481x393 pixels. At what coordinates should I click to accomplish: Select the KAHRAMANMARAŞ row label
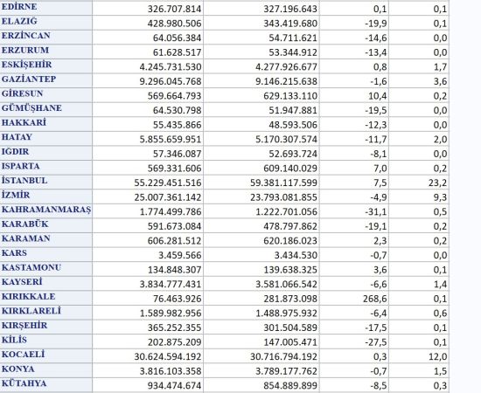pos(46,211)
